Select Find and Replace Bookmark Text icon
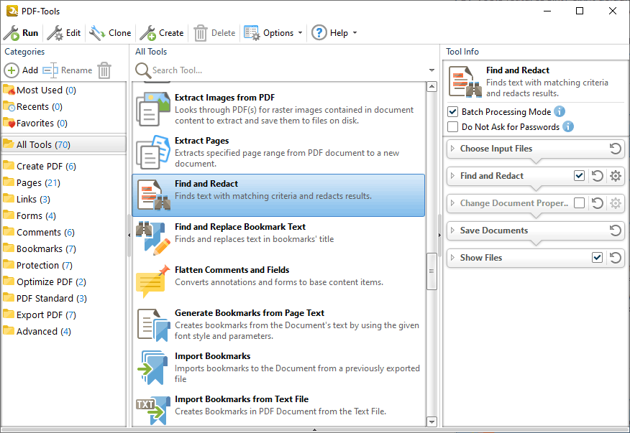The height and width of the screenshot is (433, 630). point(153,238)
